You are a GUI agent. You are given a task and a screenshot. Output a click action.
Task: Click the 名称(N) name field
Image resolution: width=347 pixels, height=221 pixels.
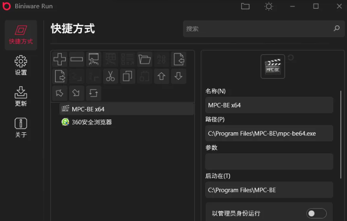[269, 105]
